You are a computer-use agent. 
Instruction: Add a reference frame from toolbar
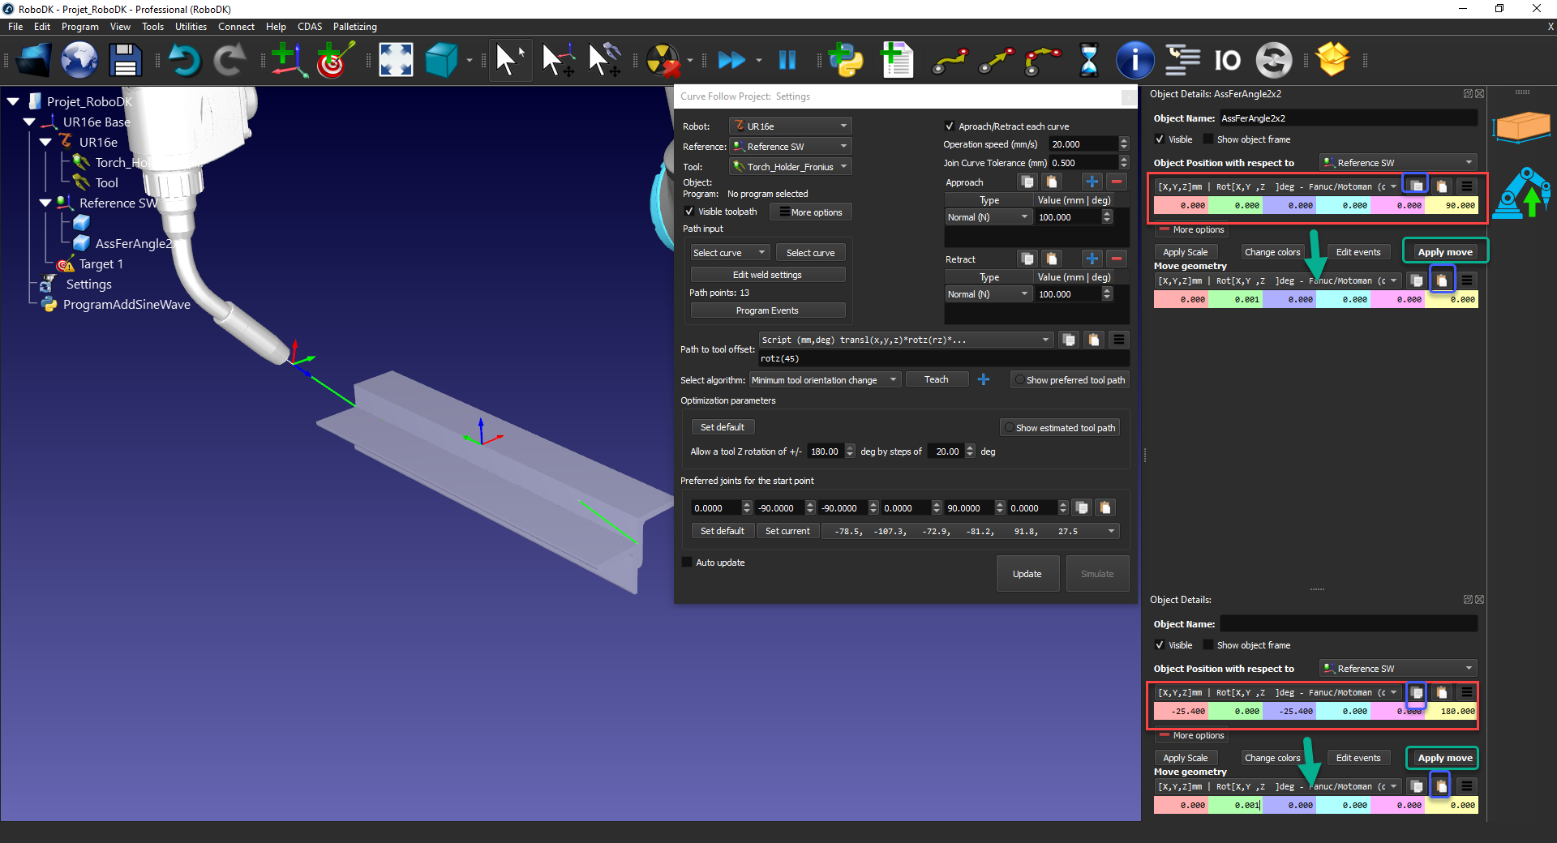[x=289, y=61]
